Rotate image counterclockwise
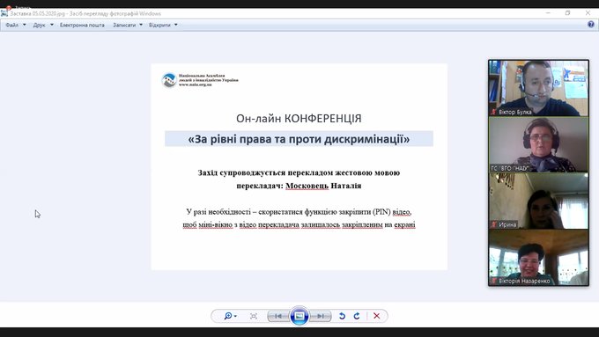 click(x=342, y=316)
